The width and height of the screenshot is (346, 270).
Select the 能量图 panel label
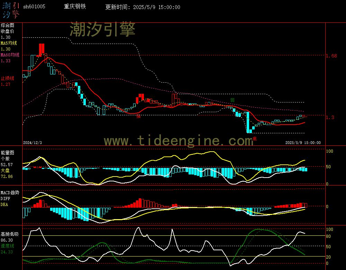[x=8, y=153]
